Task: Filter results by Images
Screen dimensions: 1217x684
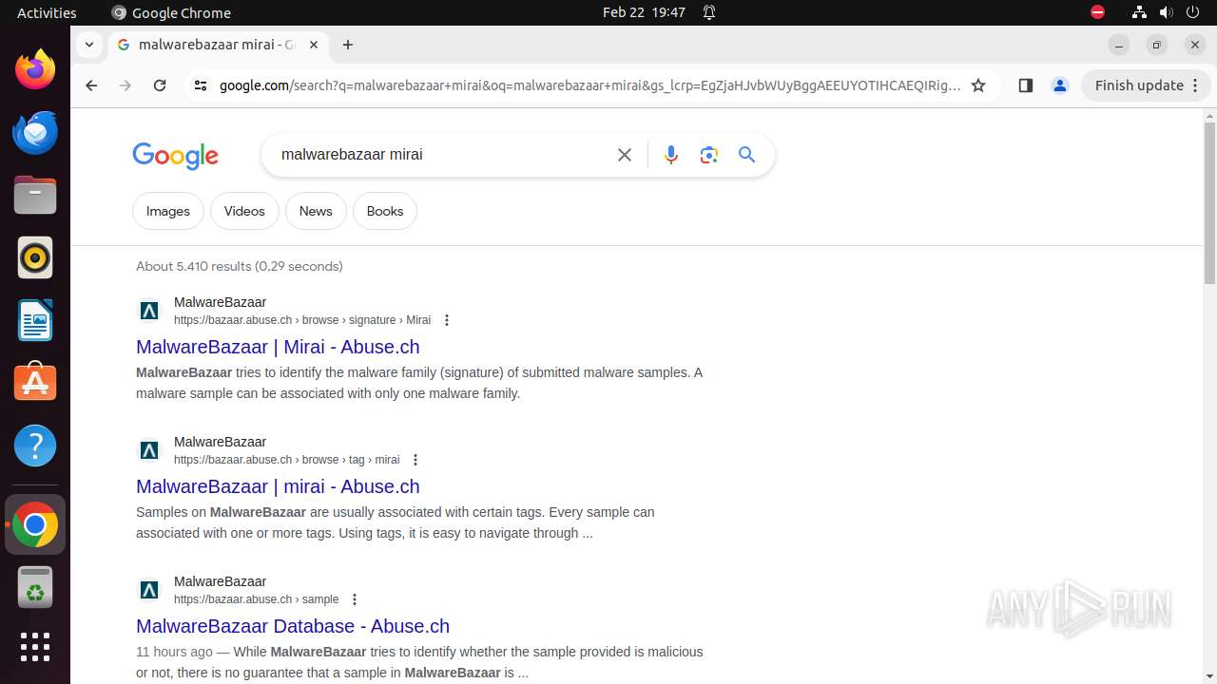Action: point(168,211)
